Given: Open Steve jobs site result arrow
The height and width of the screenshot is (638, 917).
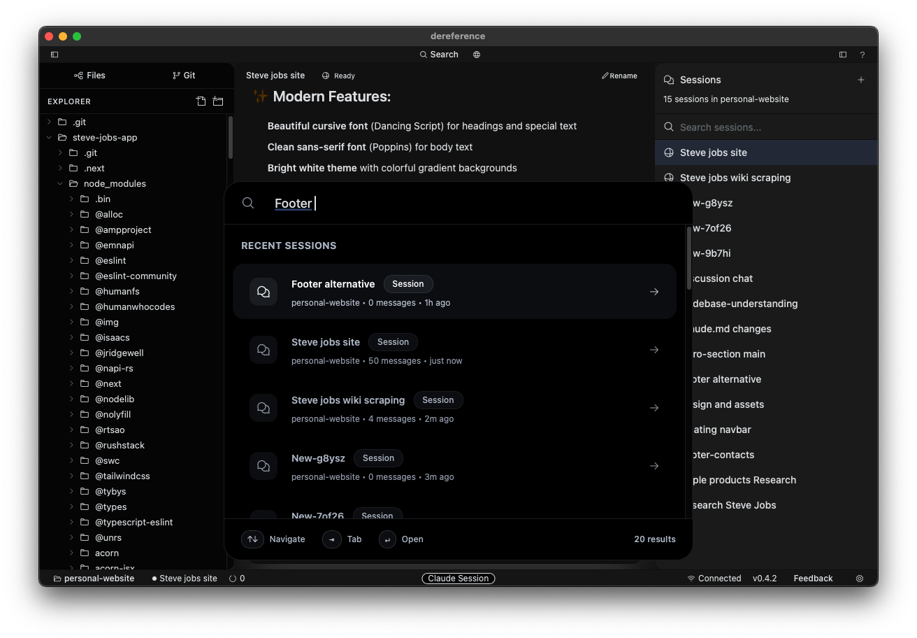Looking at the screenshot, I should coord(654,350).
